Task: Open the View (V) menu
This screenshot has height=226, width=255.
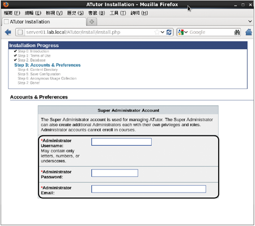Action: pos(54,13)
